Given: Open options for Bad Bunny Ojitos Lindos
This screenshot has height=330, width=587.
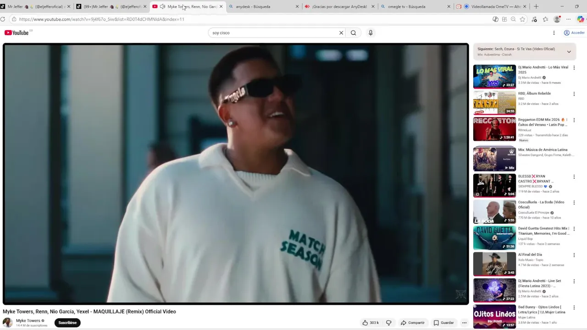Looking at the screenshot, I should 574,307.
